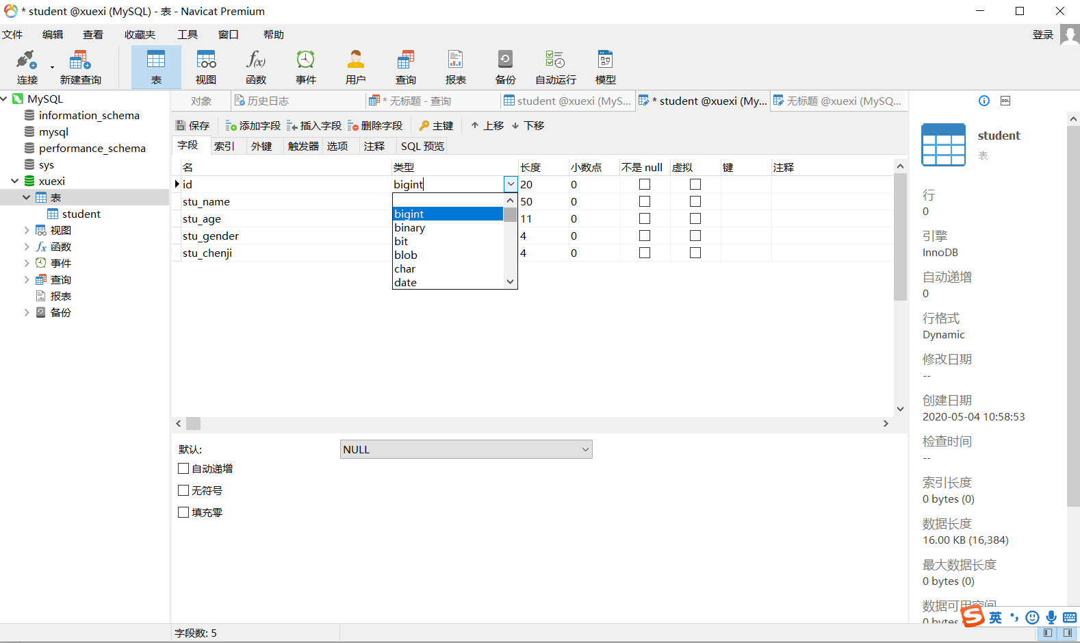
Task: Toggle the right pane layout icon in status bar
Action: coord(1067,633)
